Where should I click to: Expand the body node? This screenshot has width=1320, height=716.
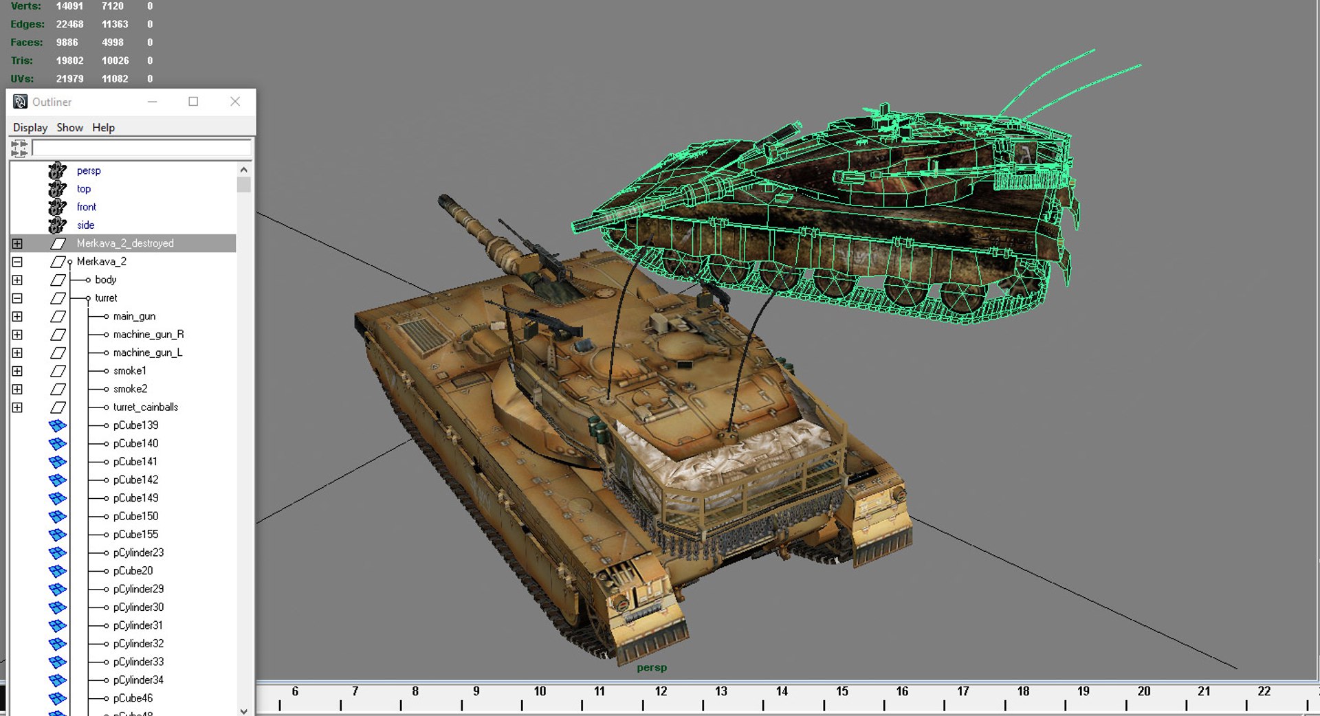pyautogui.click(x=17, y=280)
